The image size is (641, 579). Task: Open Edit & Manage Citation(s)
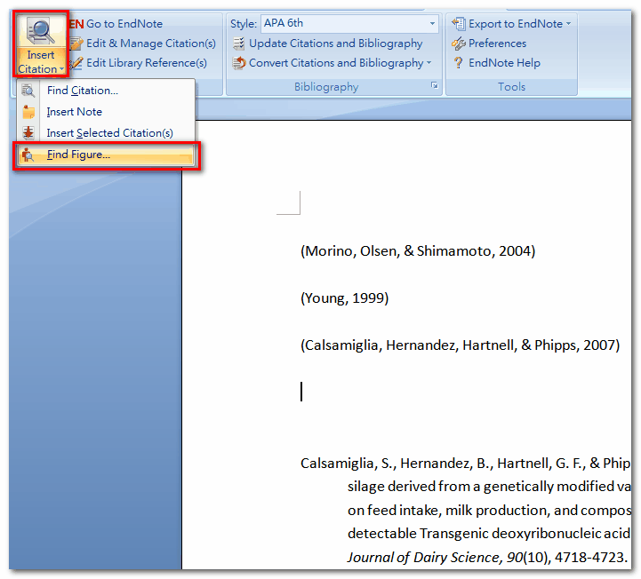[x=151, y=44]
